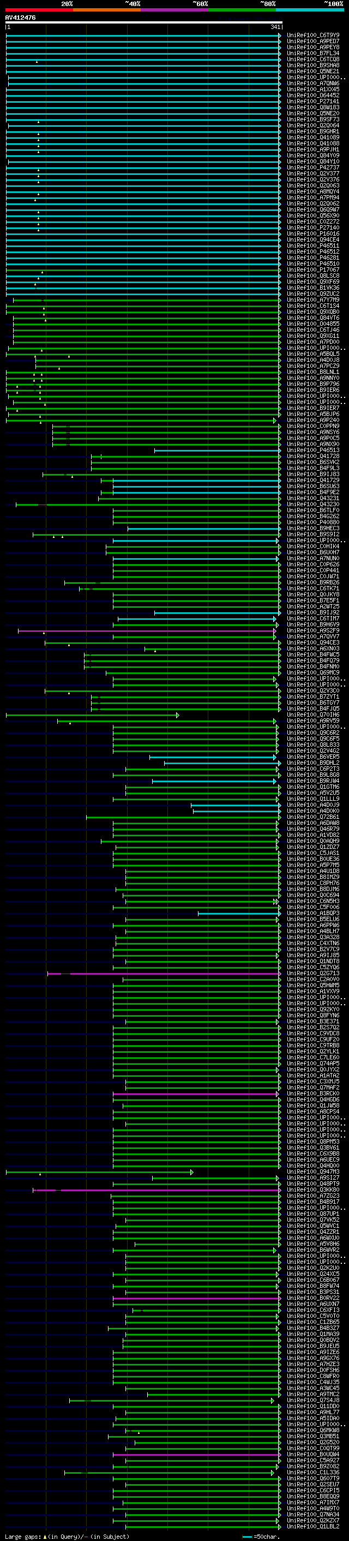This screenshot has height=1541, width=349.
Task: Select UniRef100_Q5NE21 label
Action: tap(313, 71)
